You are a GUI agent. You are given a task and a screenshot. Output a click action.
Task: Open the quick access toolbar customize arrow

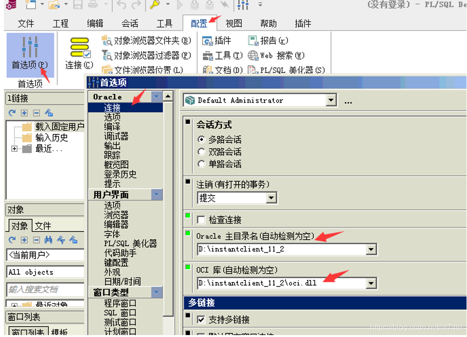pos(260,4)
